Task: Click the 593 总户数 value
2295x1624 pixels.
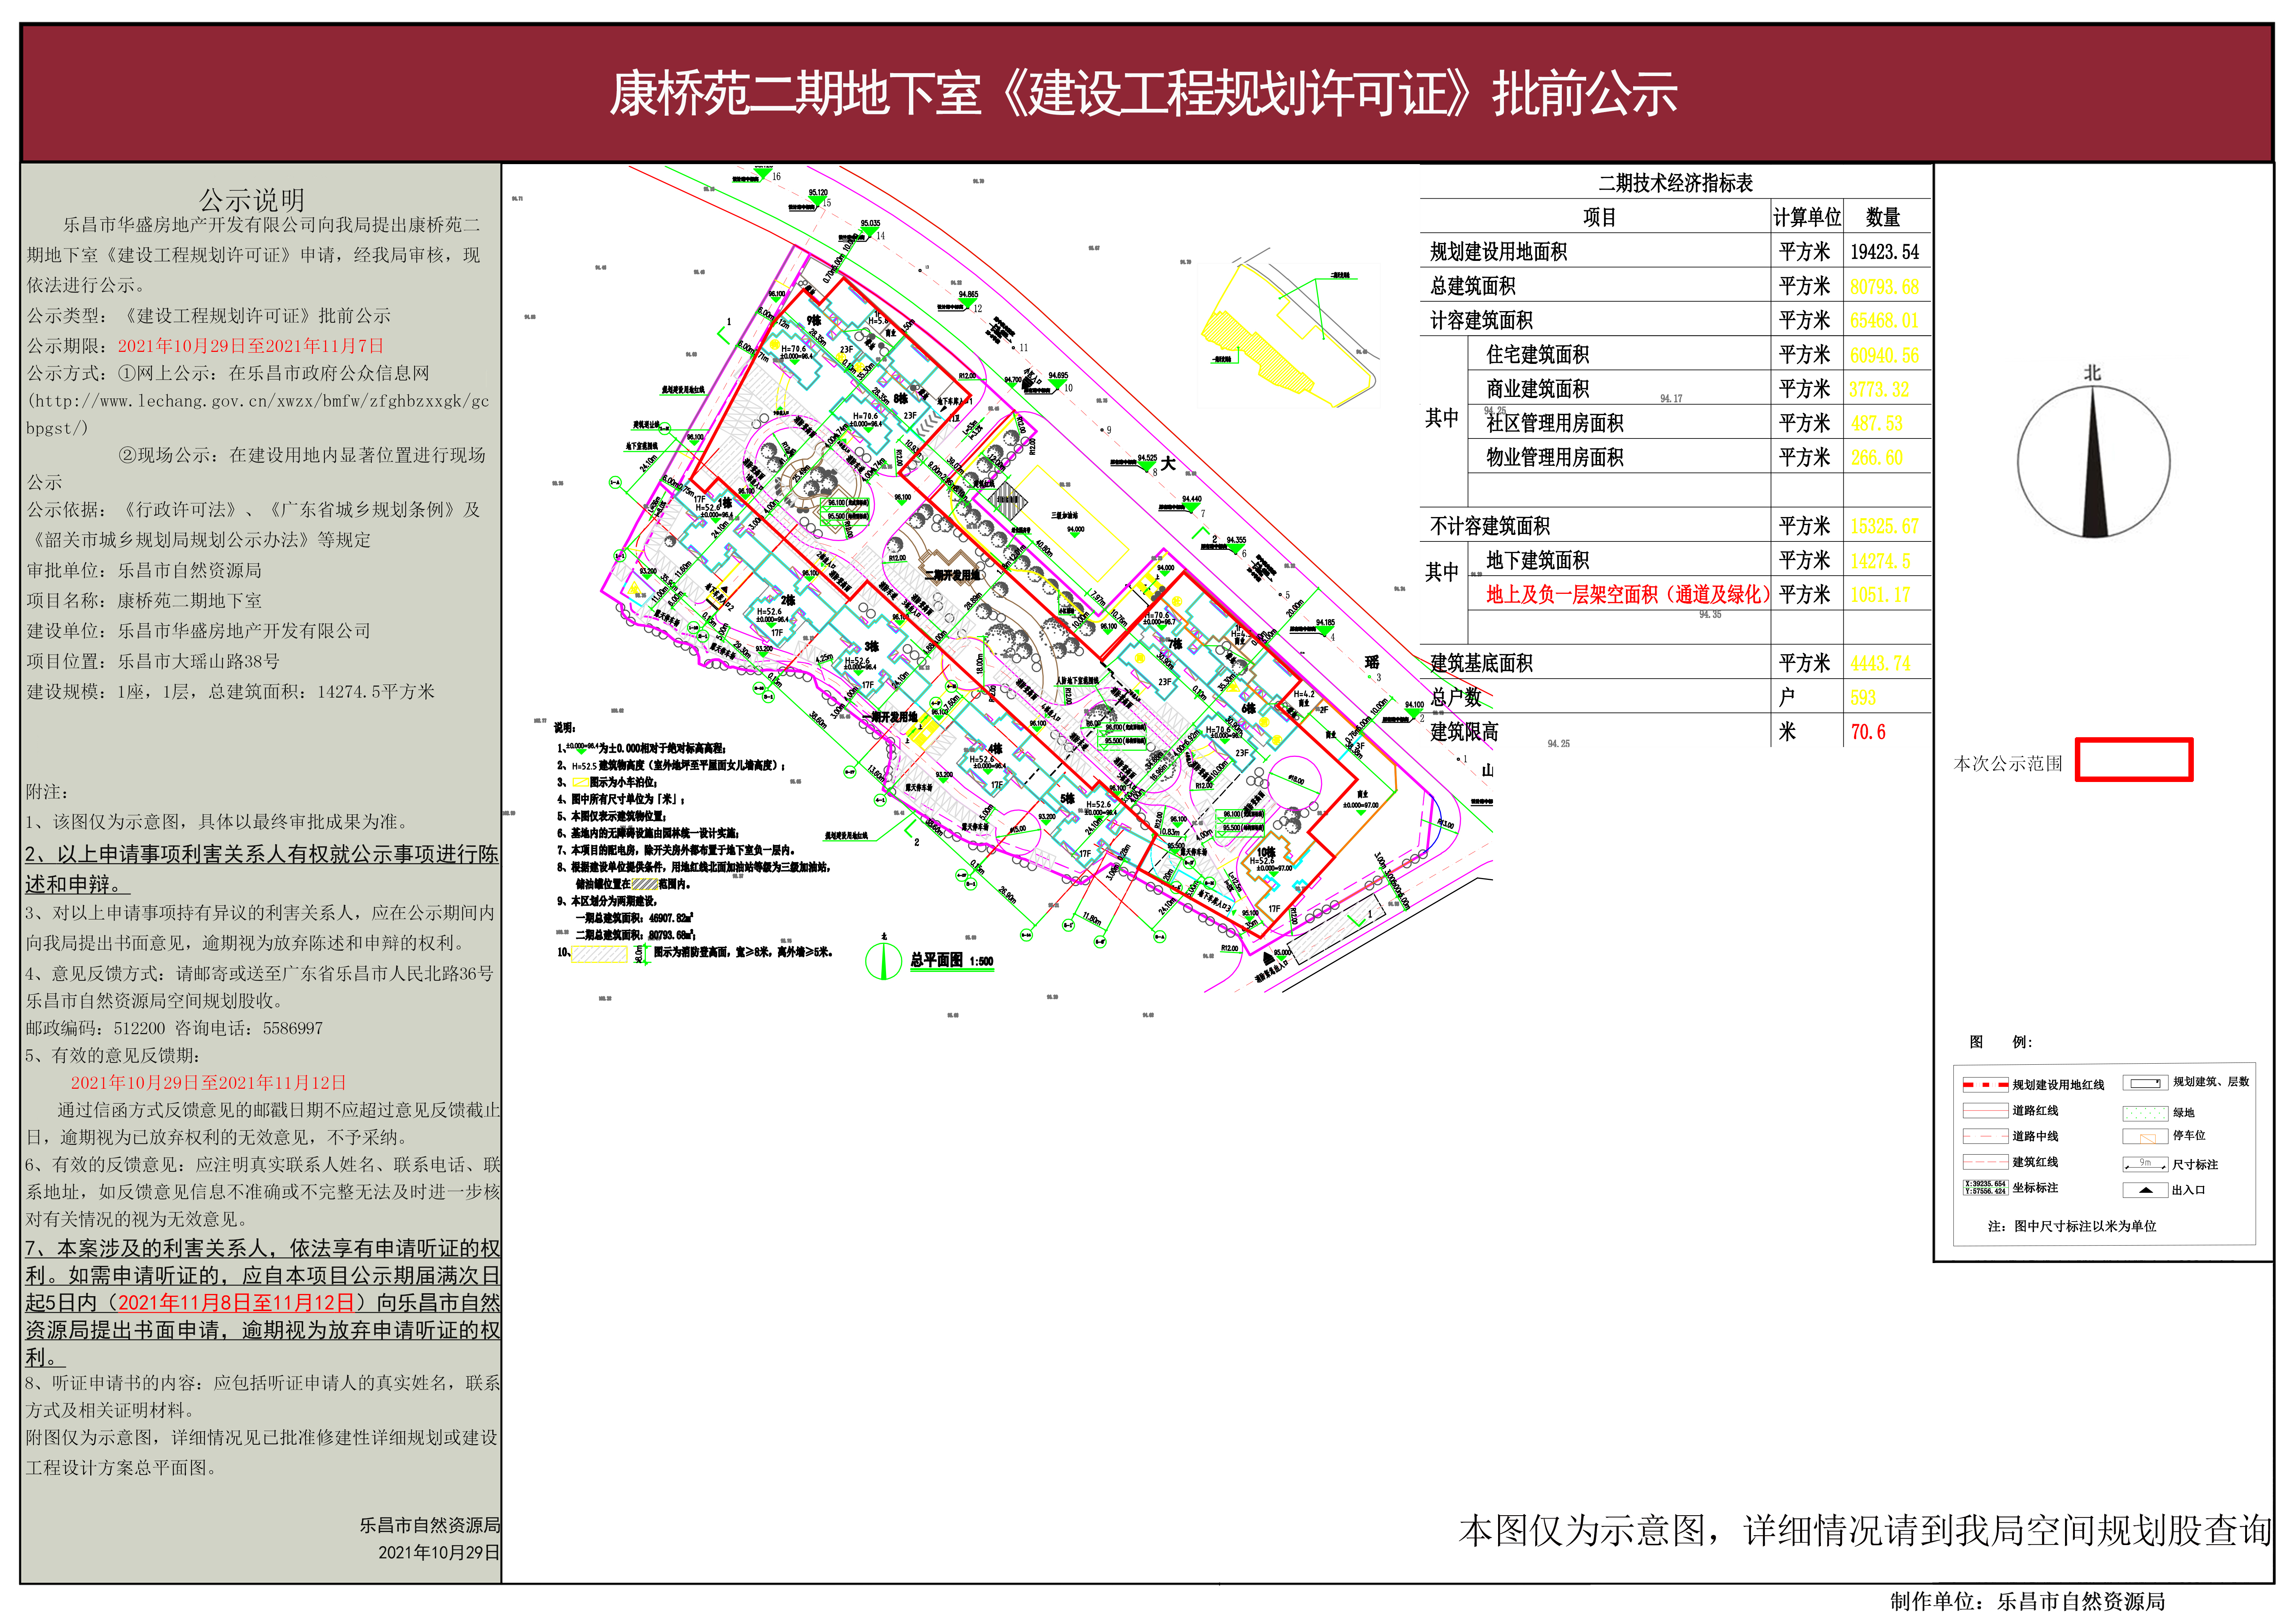Action: 1863,697
